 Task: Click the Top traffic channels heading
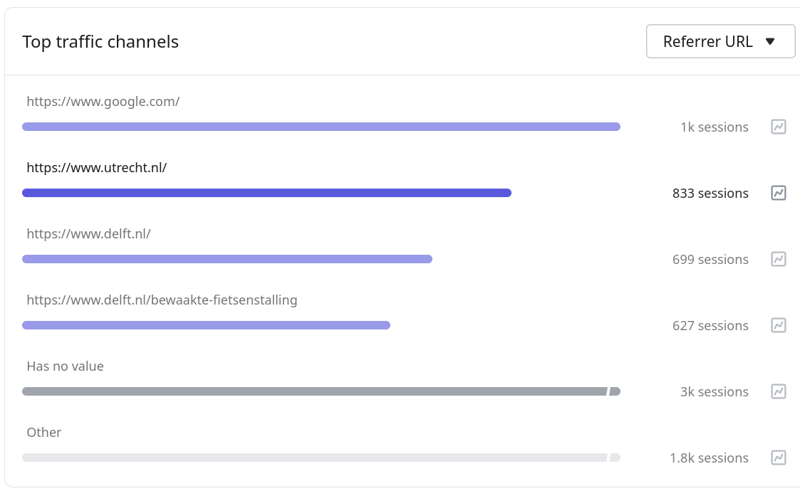(x=100, y=41)
